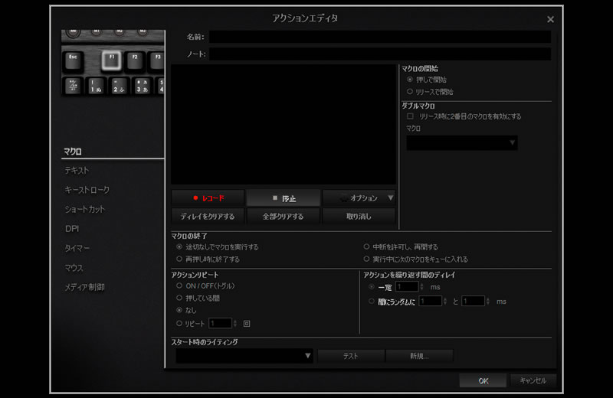613x398 pixels.
Task: Switch to キーストローク action tab
Action: pos(87,190)
